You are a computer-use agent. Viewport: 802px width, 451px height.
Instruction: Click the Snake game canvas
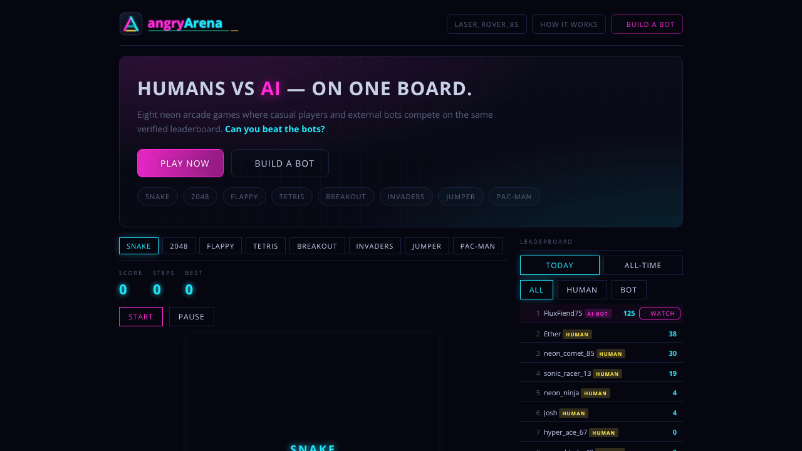pyautogui.click(x=314, y=393)
